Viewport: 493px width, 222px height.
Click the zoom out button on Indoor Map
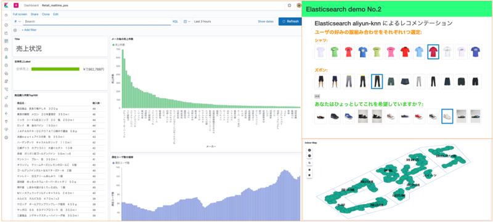pyautogui.click(x=309, y=156)
